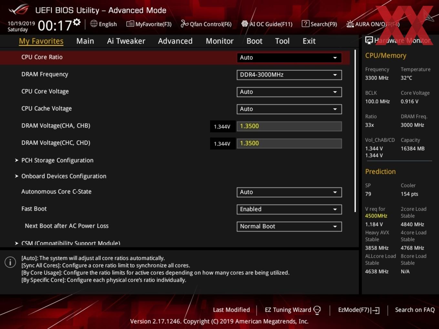Switch to Boot tab
The width and height of the screenshot is (439, 329).
pos(254,41)
